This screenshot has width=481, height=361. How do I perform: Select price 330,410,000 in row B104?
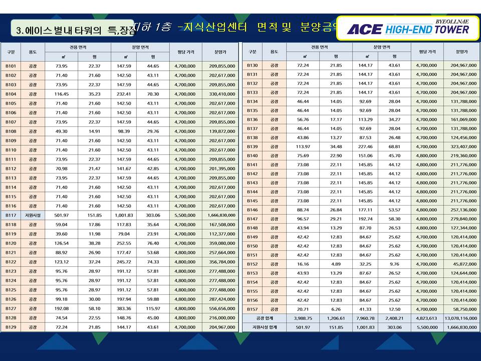tap(222, 94)
